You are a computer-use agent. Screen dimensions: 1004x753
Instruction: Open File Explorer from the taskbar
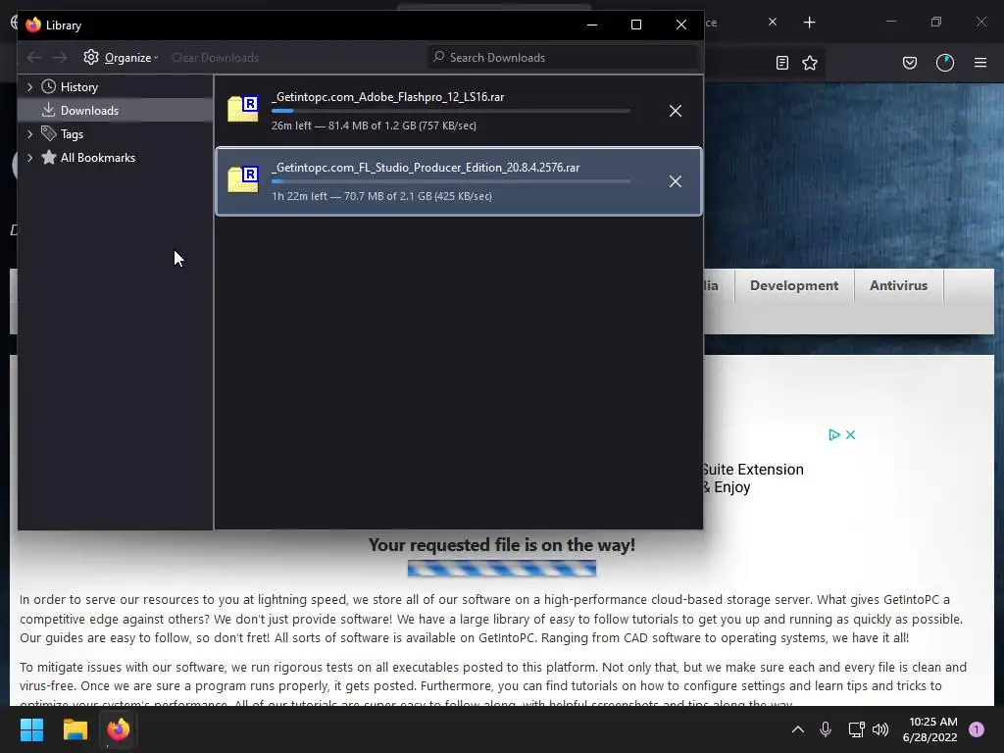[x=75, y=729]
